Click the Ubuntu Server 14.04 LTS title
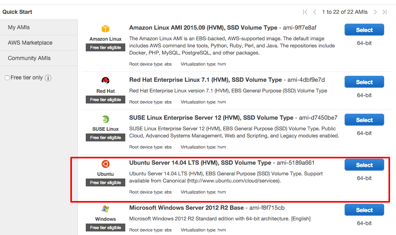The width and height of the screenshot is (396, 235). tap(200, 163)
